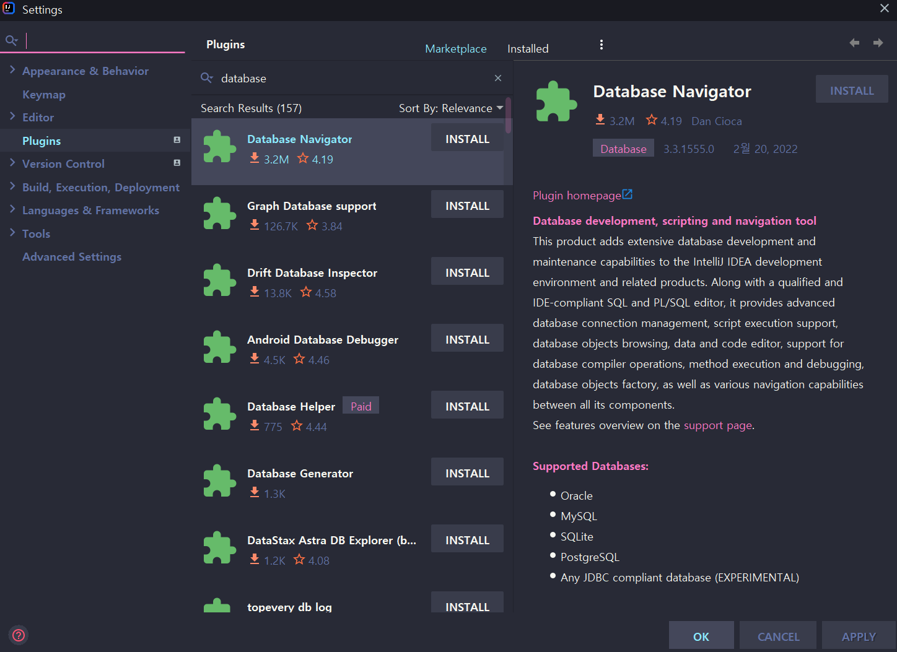This screenshot has width=897, height=652.
Task: Install Android Database Debugger plugin
Action: click(467, 338)
